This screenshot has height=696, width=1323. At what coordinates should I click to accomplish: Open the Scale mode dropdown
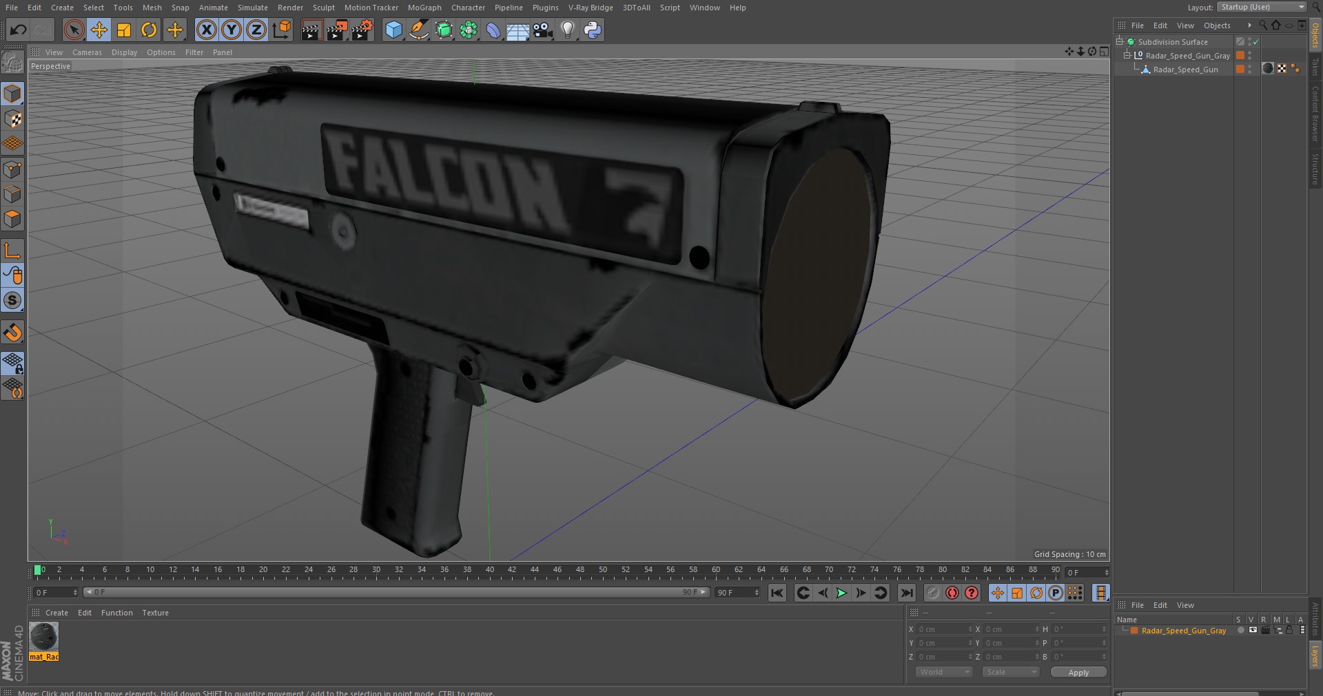(x=1011, y=672)
